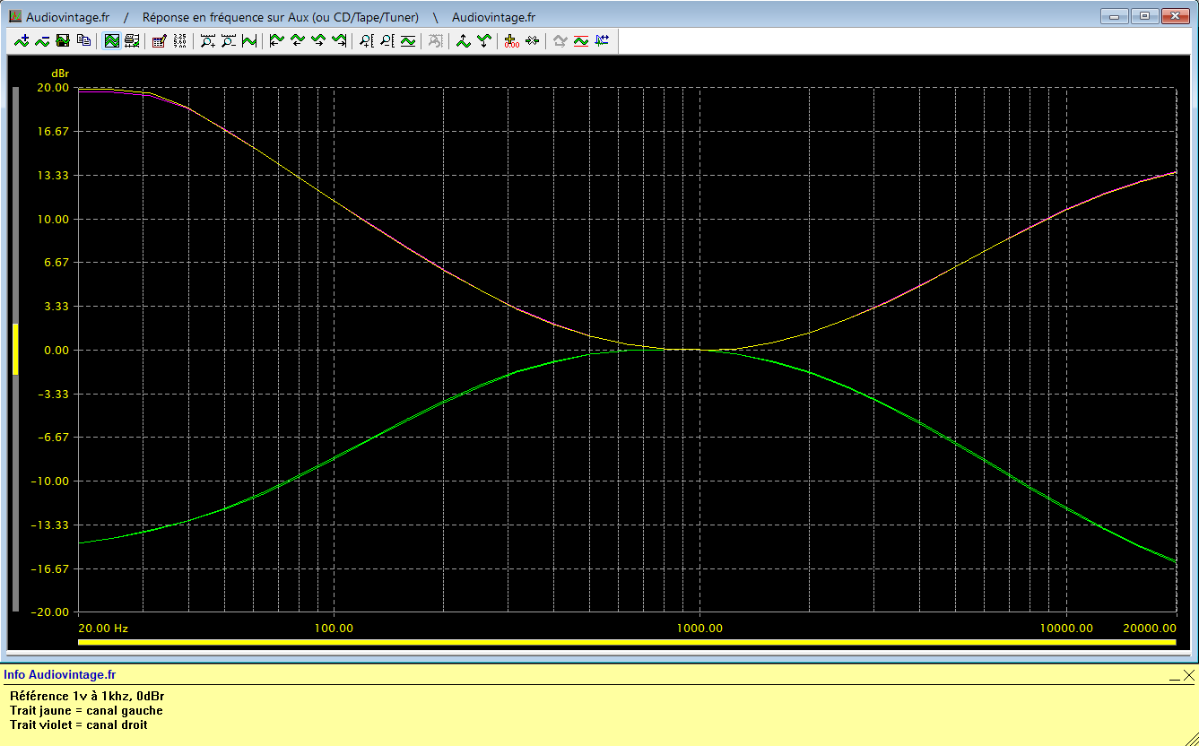The height and width of the screenshot is (746, 1199).
Task: Move curve up with the up-arrow wave icon
Action: click(x=463, y=40)
